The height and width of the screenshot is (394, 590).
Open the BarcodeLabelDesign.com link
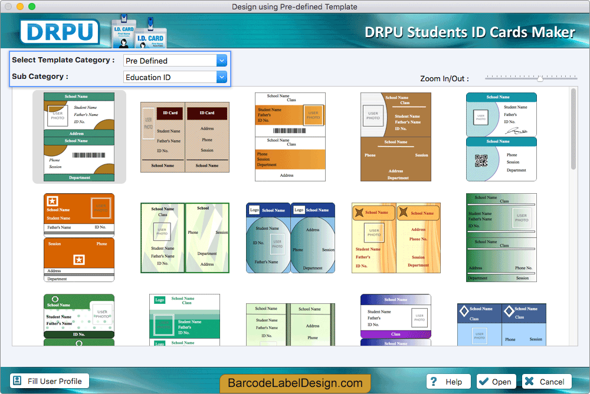296,383
